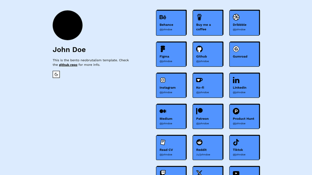Open the Github card title
312x175 pixels.
tap(202, 56)
